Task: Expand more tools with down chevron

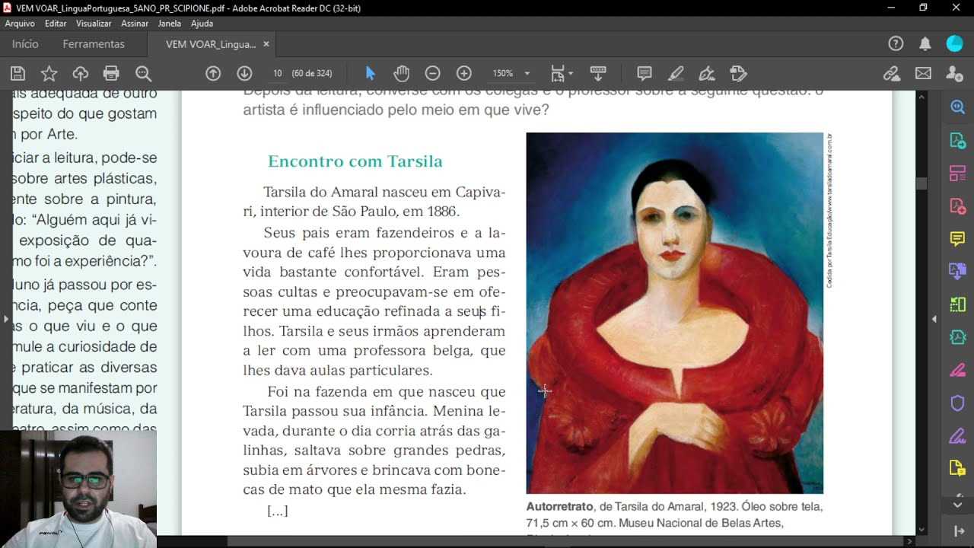Action: 957,504
